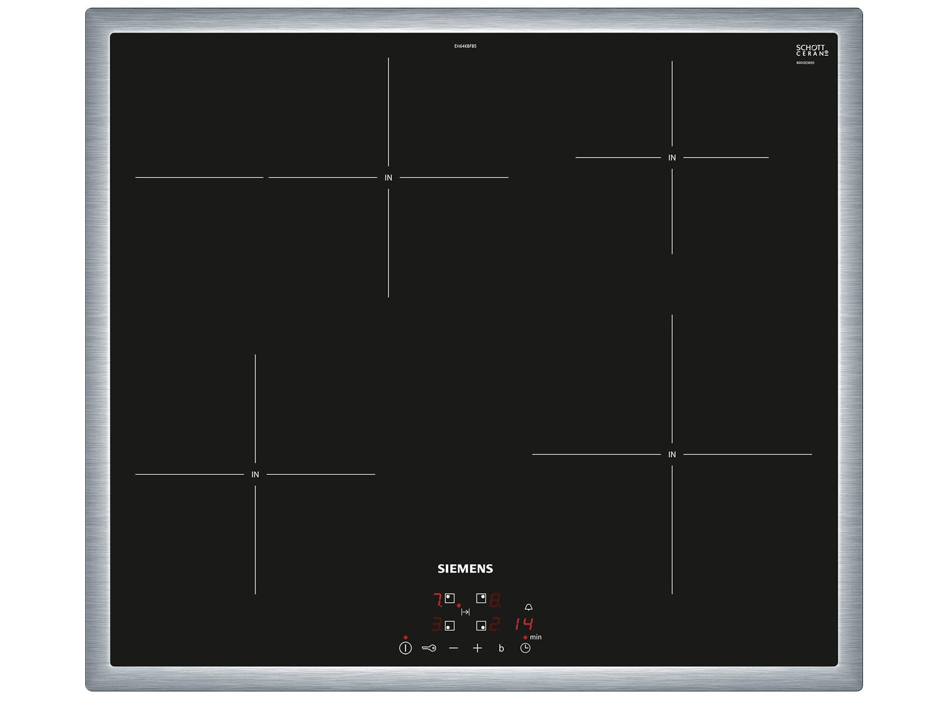Tap the bell alarm indicator
Image resolution: width=940 pixels, height=705 pixels.
(x=528, y=607)
